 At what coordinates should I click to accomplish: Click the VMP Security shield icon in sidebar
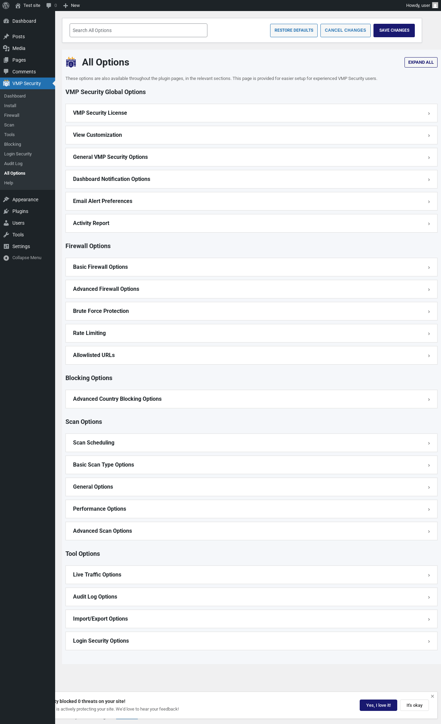(x=6, y=83)
